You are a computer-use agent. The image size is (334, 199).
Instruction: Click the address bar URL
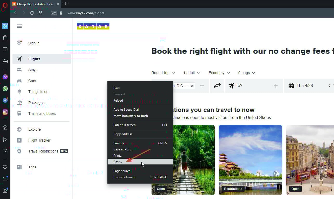click(x=86, y=13)
